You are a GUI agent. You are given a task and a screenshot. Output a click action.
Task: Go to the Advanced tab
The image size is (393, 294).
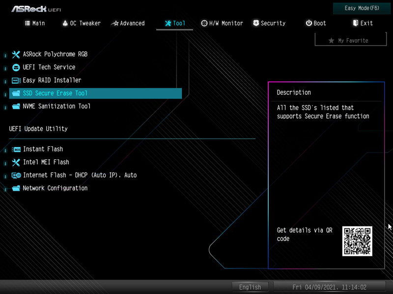point(128,23)
